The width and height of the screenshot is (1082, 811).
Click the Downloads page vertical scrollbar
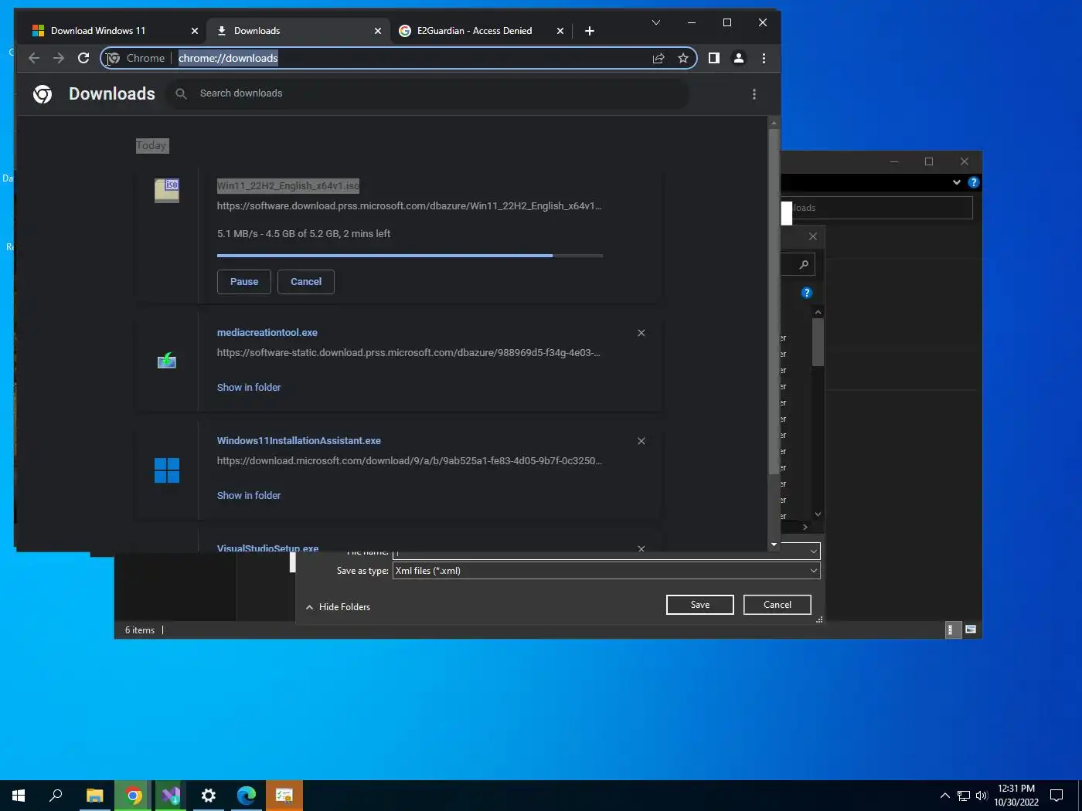coord(774,301)
